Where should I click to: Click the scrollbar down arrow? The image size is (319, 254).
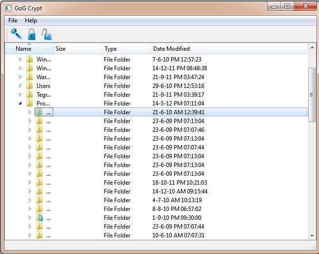click(x=312, y=235)
